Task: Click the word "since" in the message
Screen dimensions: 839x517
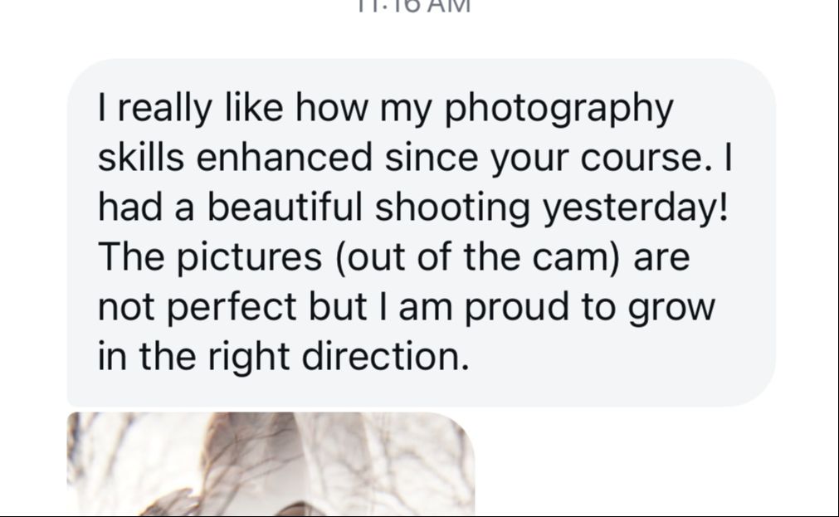Action: [x=430, y=159]
